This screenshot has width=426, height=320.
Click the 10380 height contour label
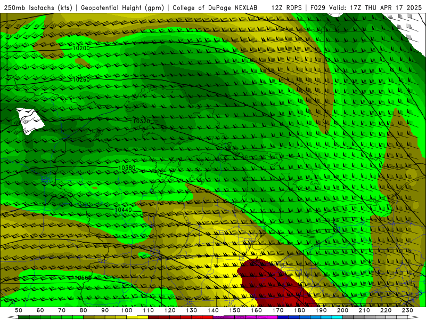127,167
